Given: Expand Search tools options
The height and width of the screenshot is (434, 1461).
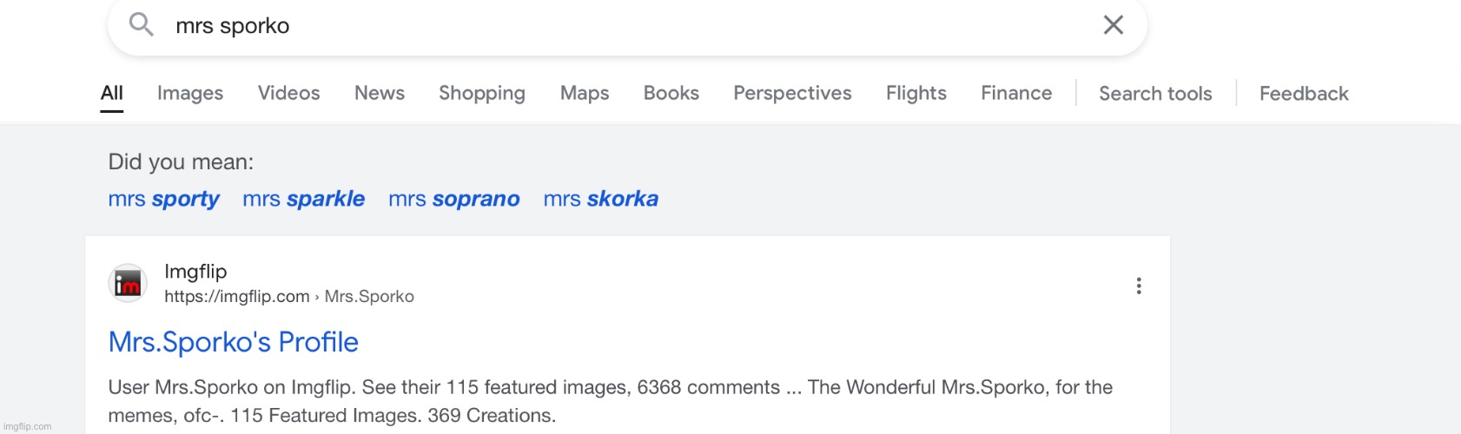Looking at the screenshot, I should [x=1155, y=94].
